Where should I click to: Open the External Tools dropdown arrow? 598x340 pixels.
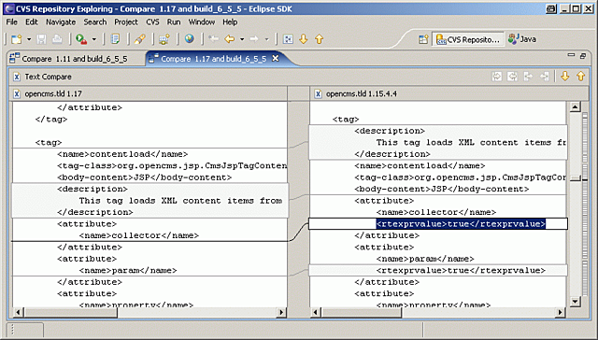[94, 39]
